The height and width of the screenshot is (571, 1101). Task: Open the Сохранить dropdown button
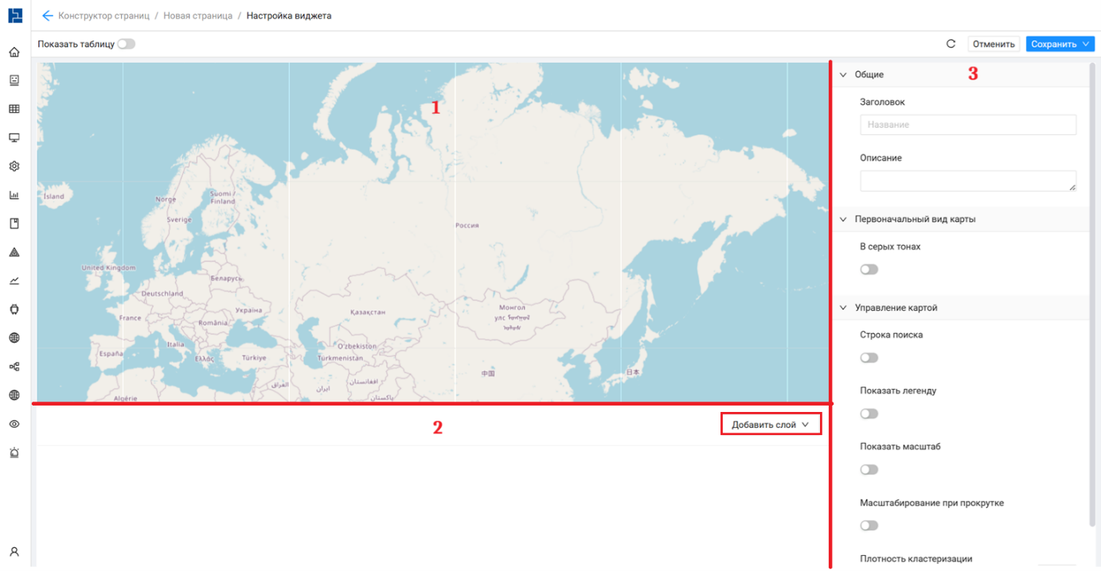pyautogui.click(x=1060, y=45)
